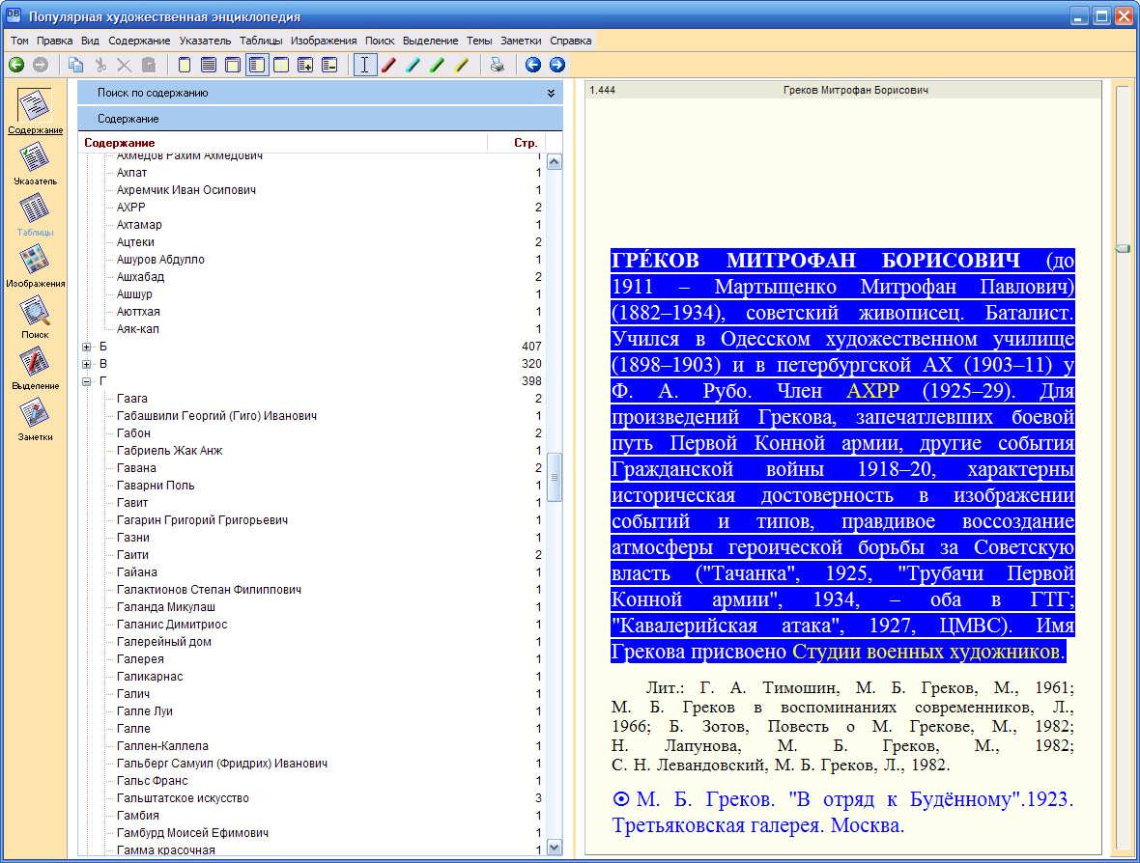Expand the В section in contents tree
This screenshot has width=1140, height=863.
(x=87, y=364)
